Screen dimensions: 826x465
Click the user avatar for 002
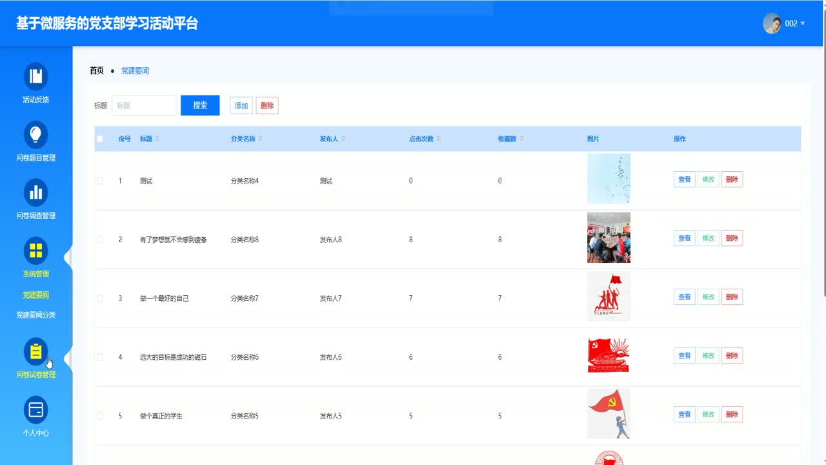(x=772, y=23)
